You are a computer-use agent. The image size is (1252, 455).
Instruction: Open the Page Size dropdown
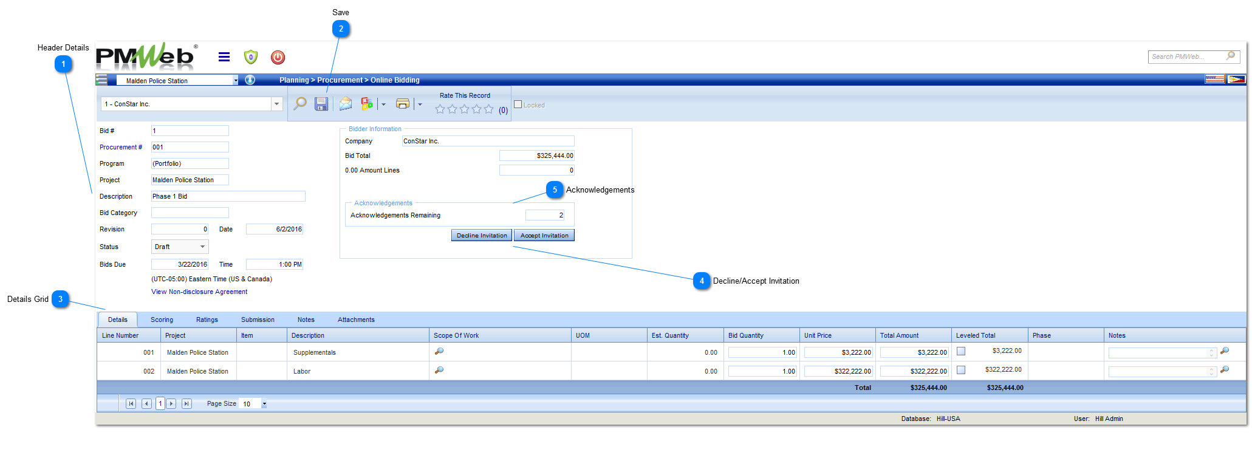(264, 404)
